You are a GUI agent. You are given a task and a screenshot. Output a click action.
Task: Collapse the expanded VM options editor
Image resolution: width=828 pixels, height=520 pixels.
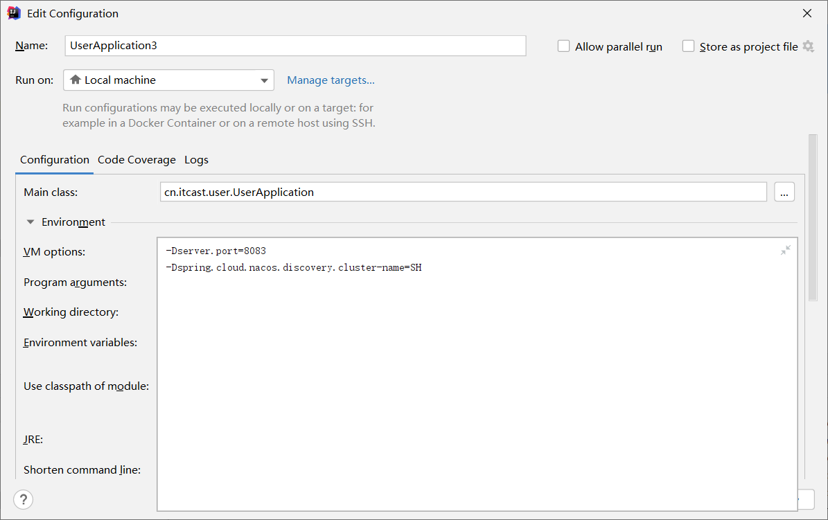(x=785, y=250)
